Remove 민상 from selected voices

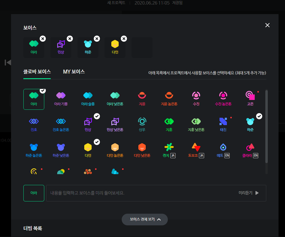(x=70, y=39)
